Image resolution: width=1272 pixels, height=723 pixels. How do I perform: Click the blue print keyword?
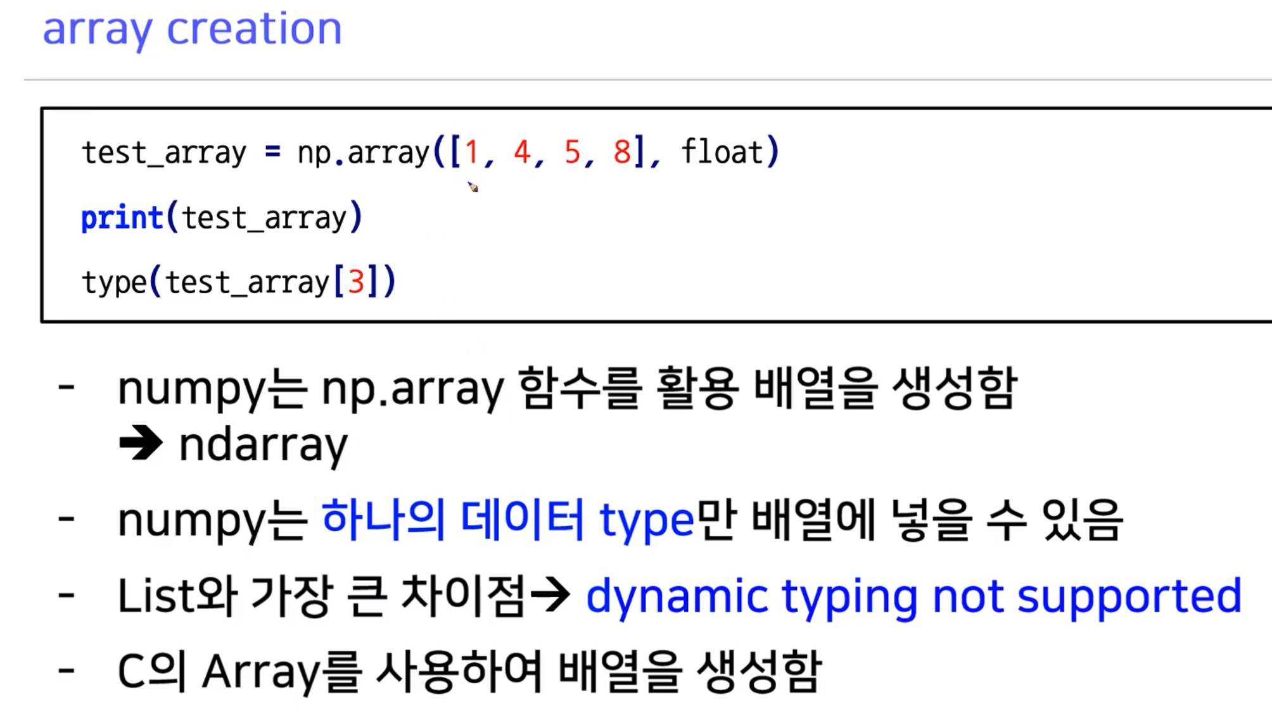tap(122, 218)
